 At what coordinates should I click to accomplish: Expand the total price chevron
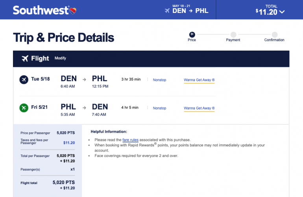tap(282, 12)
